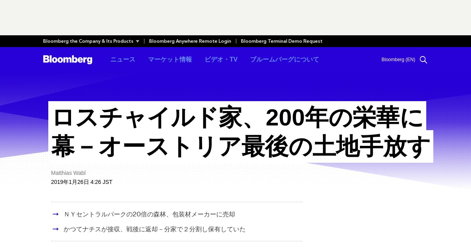The image size is (471, 247).
Task: Open the ニュース menu
Action: pyautogui.click(x=123, y=60)
